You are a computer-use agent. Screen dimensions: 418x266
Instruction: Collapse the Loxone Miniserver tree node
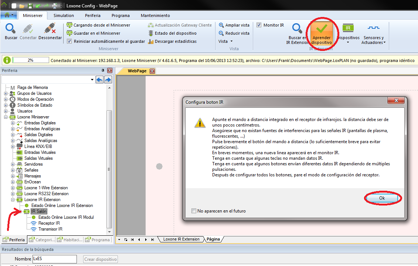point(6,117)
